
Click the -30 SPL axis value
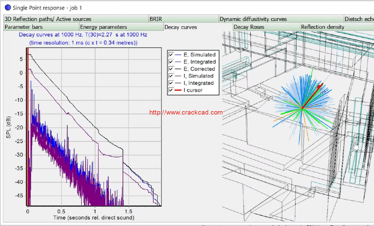click(19, 155)
